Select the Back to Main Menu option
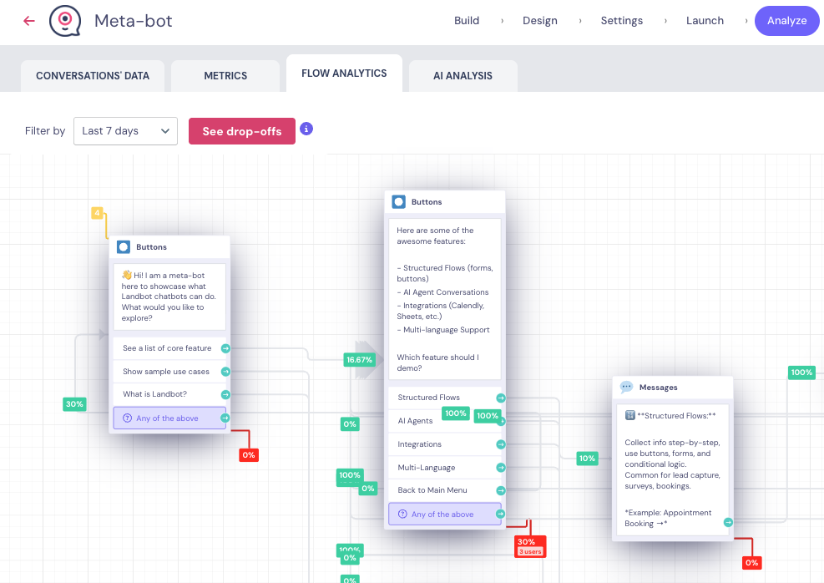824x583 pixels. click(x=445, y=490)
